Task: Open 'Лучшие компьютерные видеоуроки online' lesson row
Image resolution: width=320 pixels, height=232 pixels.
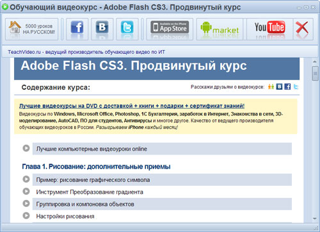Action: pos(162,149)
